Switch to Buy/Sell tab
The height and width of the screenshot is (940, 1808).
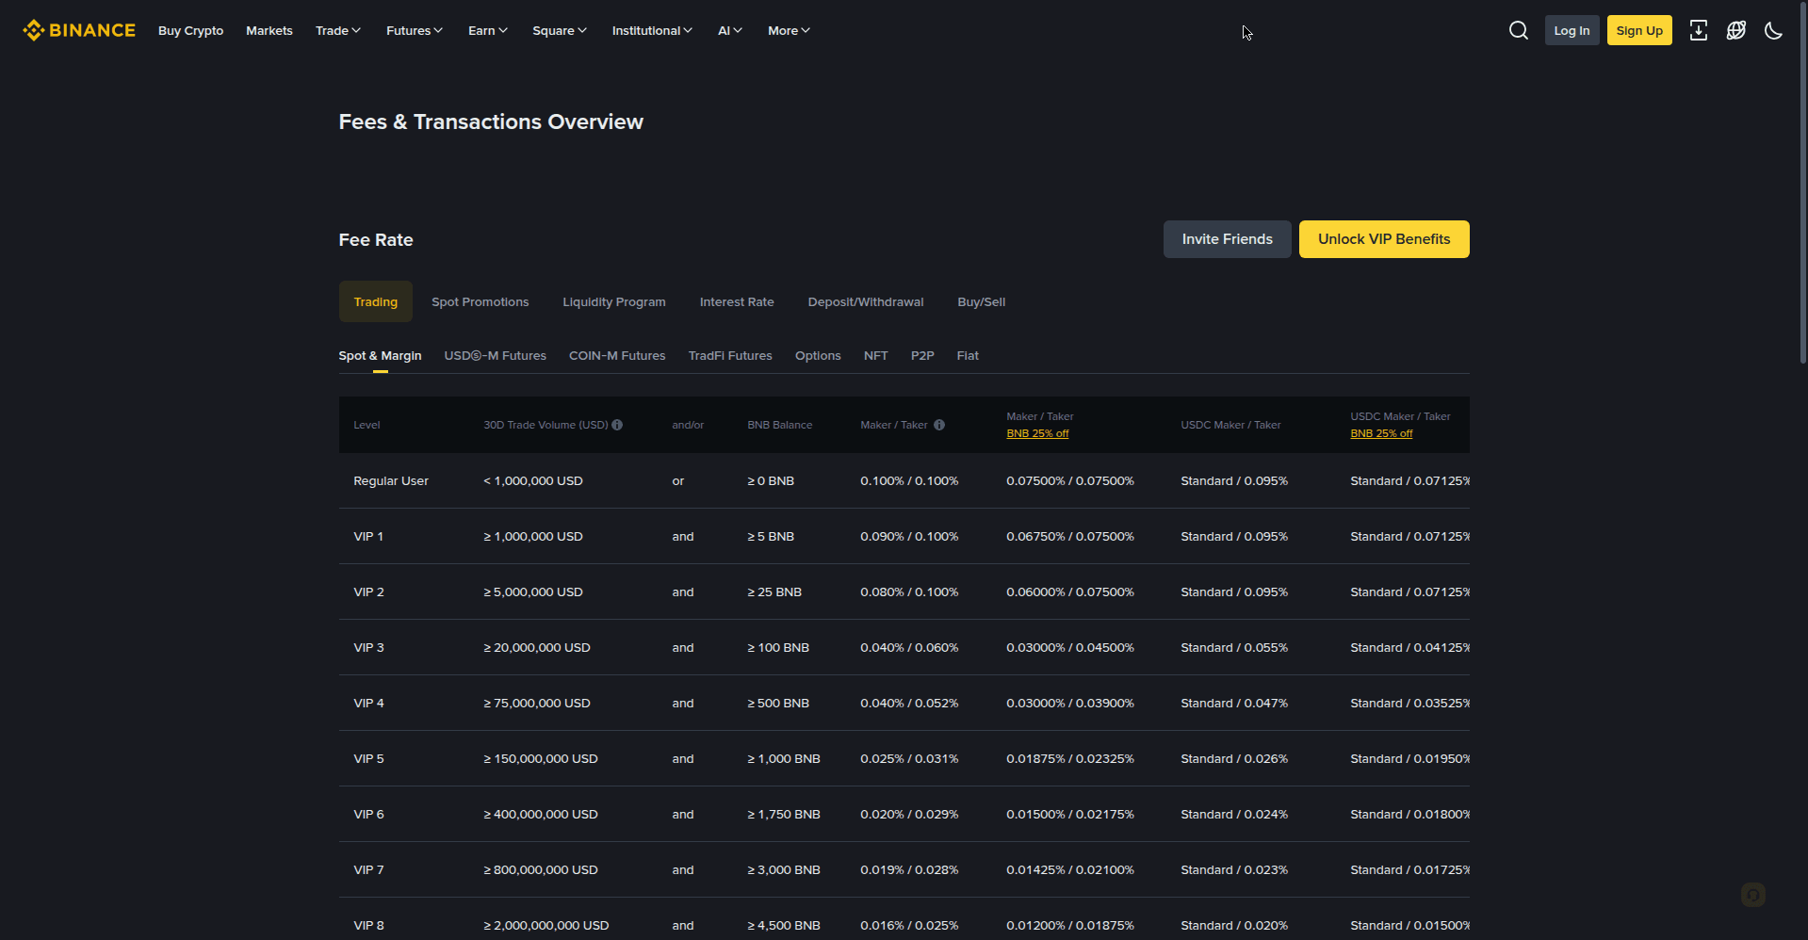(x=982, y=301)
